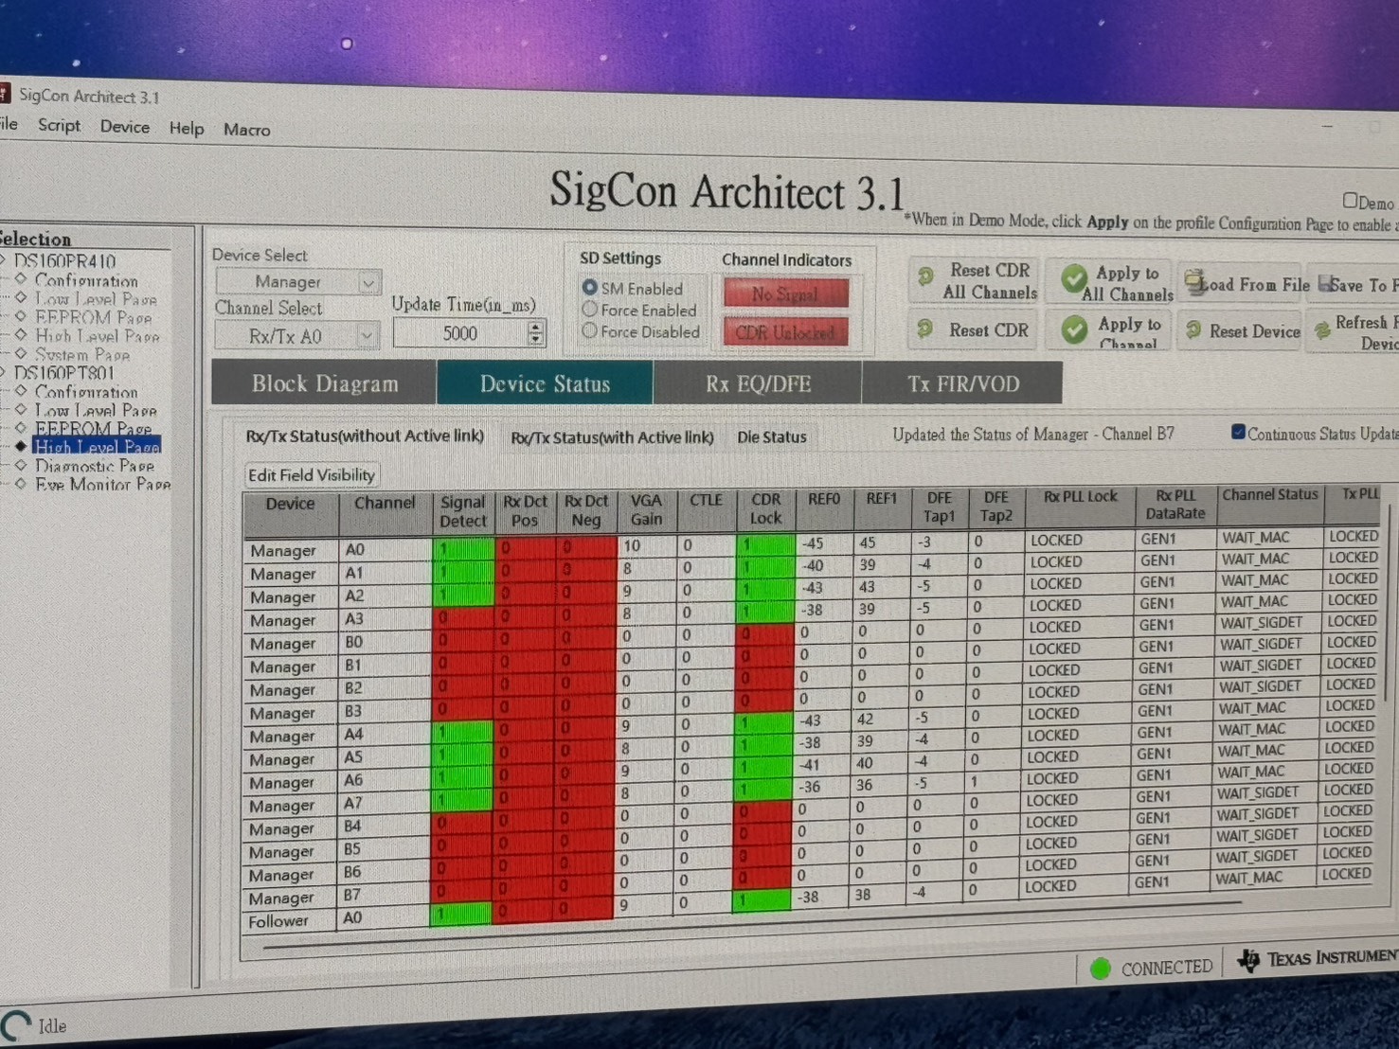
Task: Collapse the DS160PR410 tree node
Action: pos(4,259)
